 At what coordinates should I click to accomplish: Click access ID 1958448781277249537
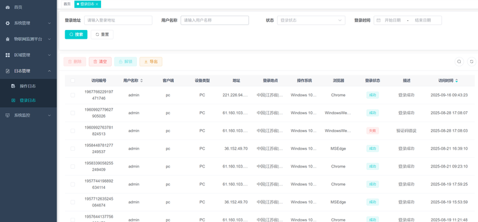point(99,148)
